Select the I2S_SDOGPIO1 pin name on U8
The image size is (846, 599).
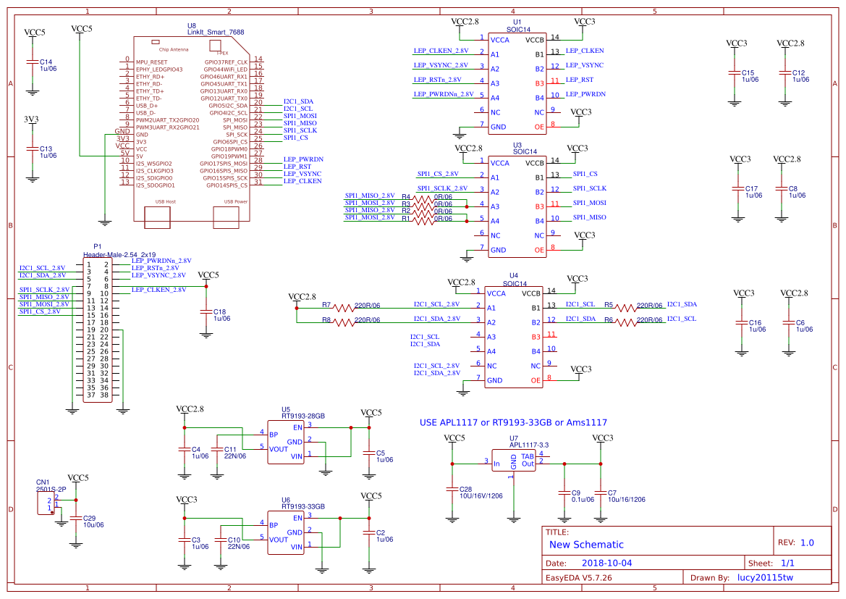tap(156, 185)
